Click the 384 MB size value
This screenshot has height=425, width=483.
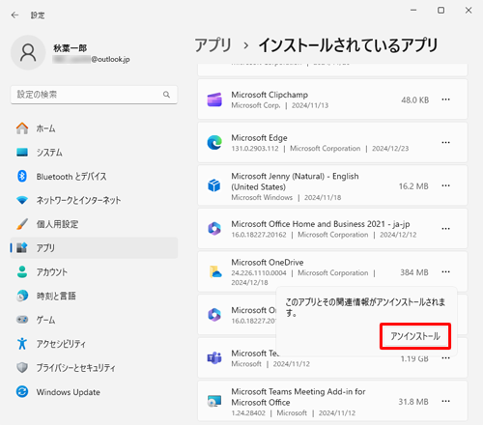[x=414, y=272]
